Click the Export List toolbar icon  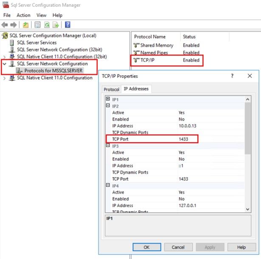pyautogui.click(x=55, y=25)
